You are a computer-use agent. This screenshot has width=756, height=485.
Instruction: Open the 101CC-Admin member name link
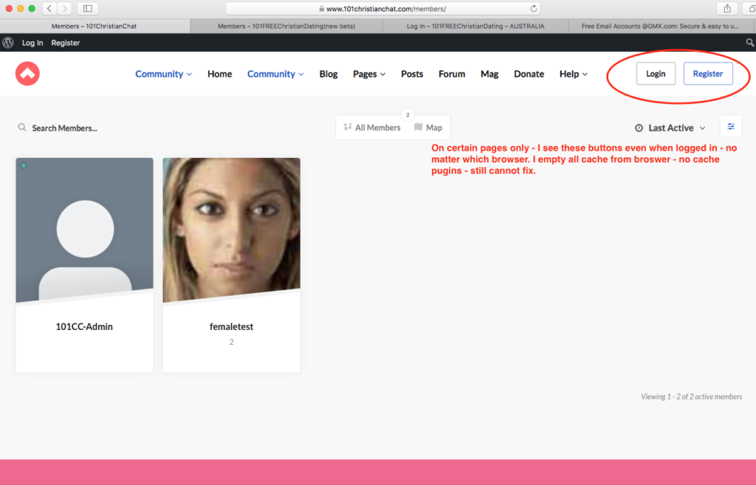click(x=84, y=326)
